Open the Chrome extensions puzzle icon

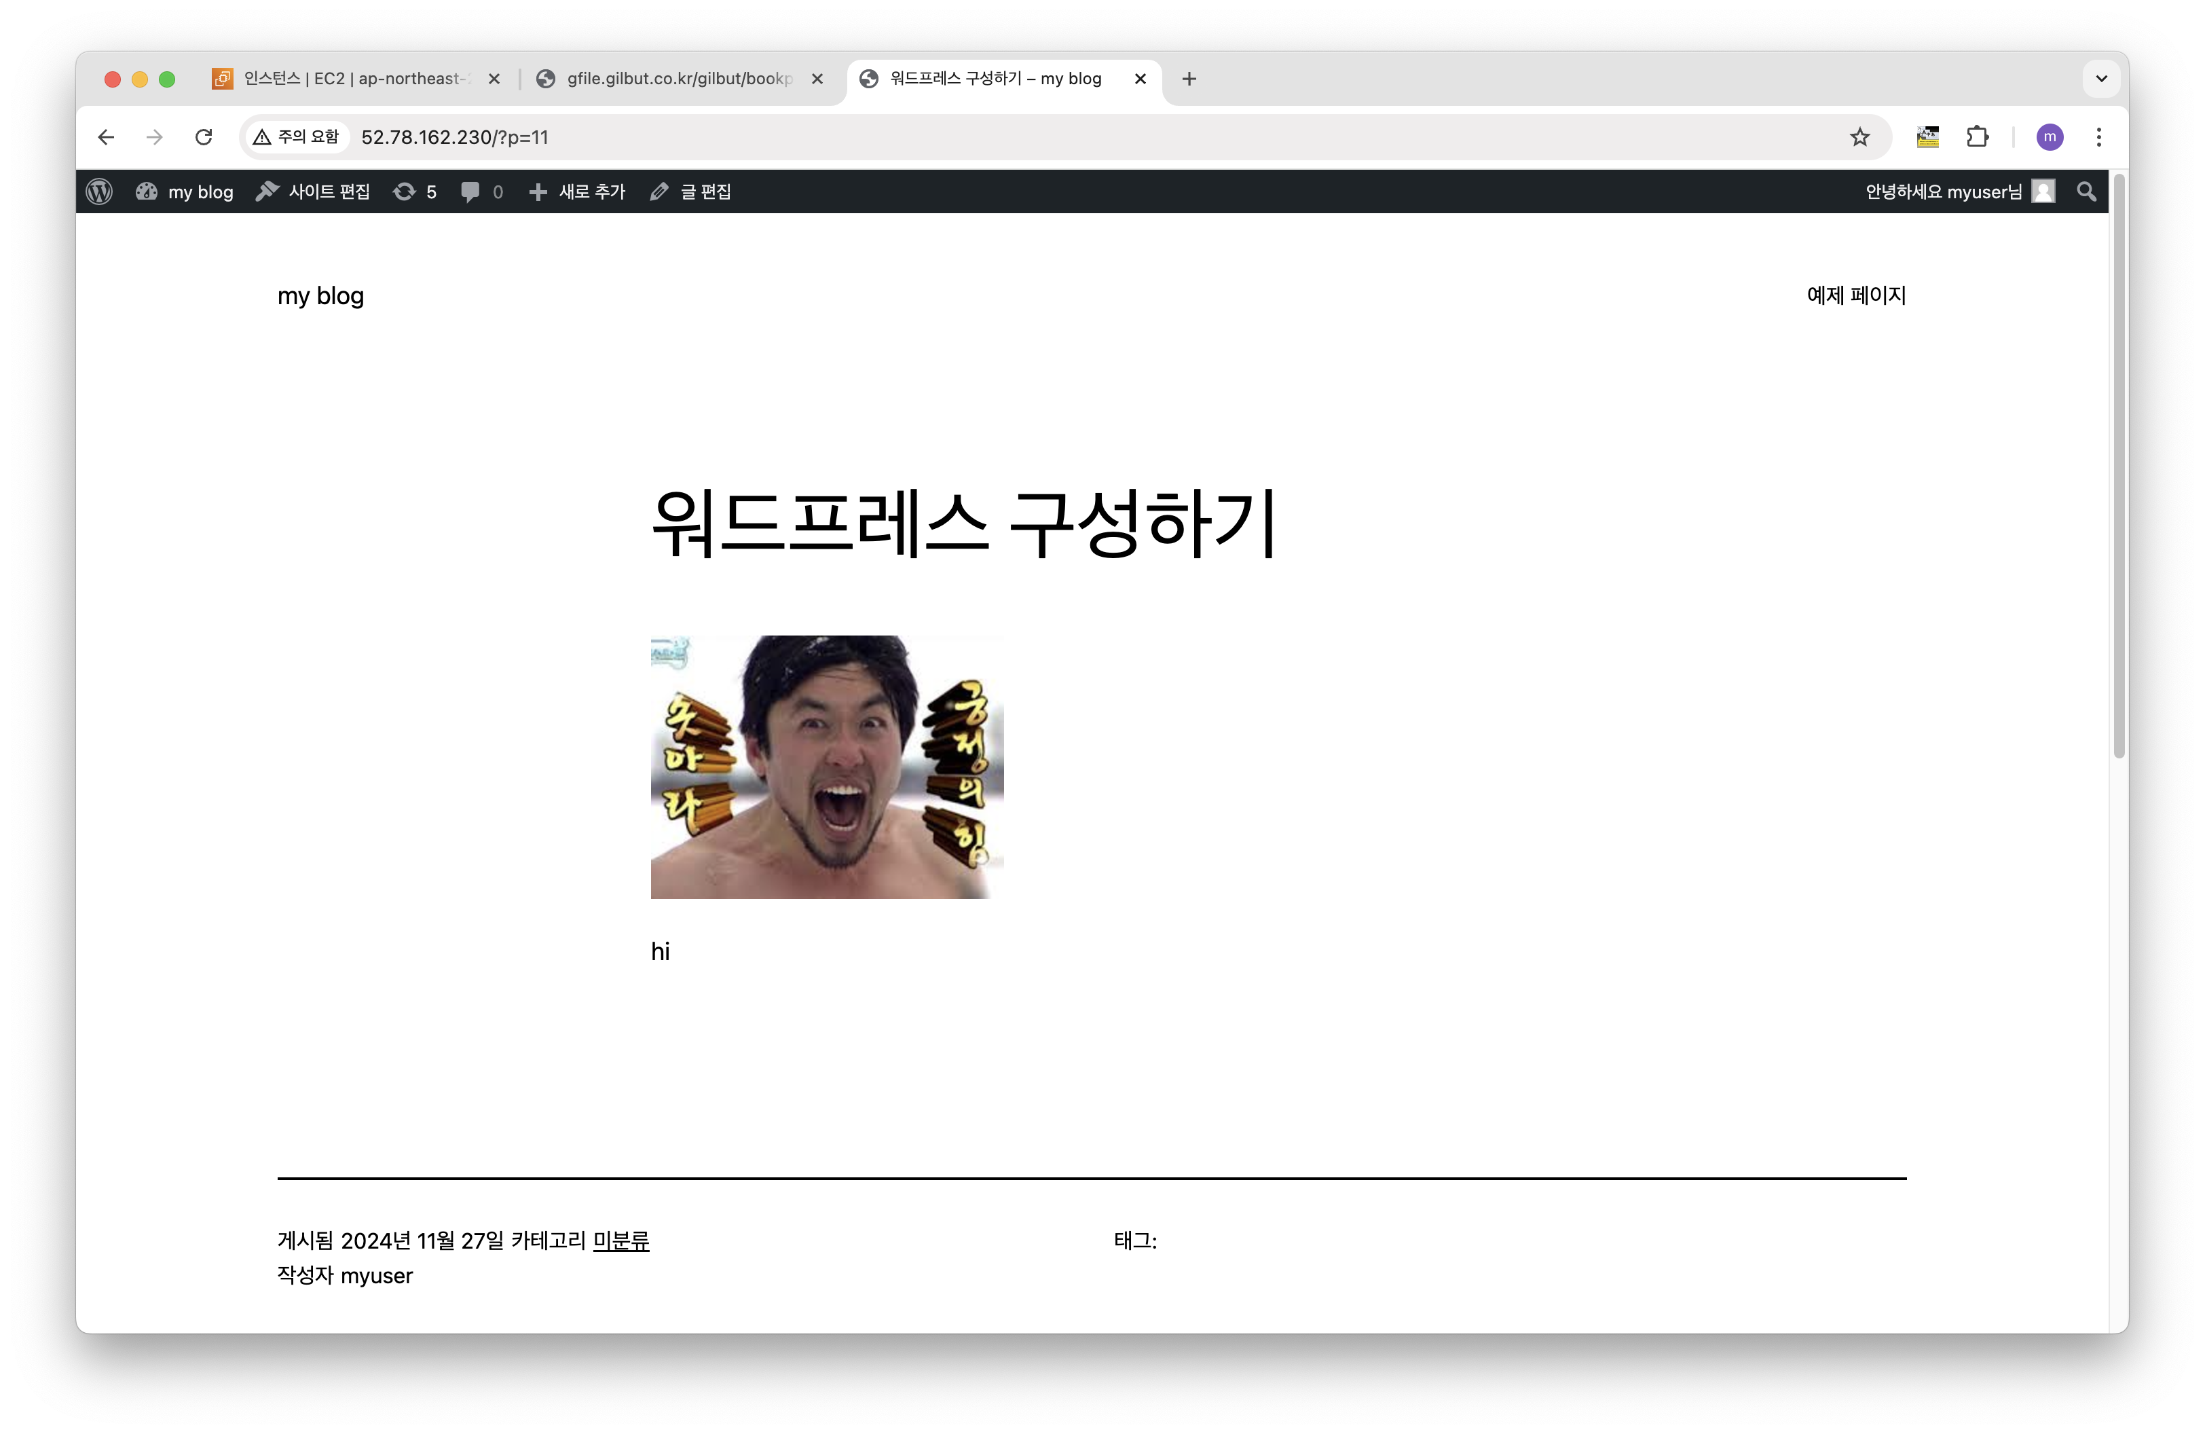pyautogui.click(x=1977, y=137)
